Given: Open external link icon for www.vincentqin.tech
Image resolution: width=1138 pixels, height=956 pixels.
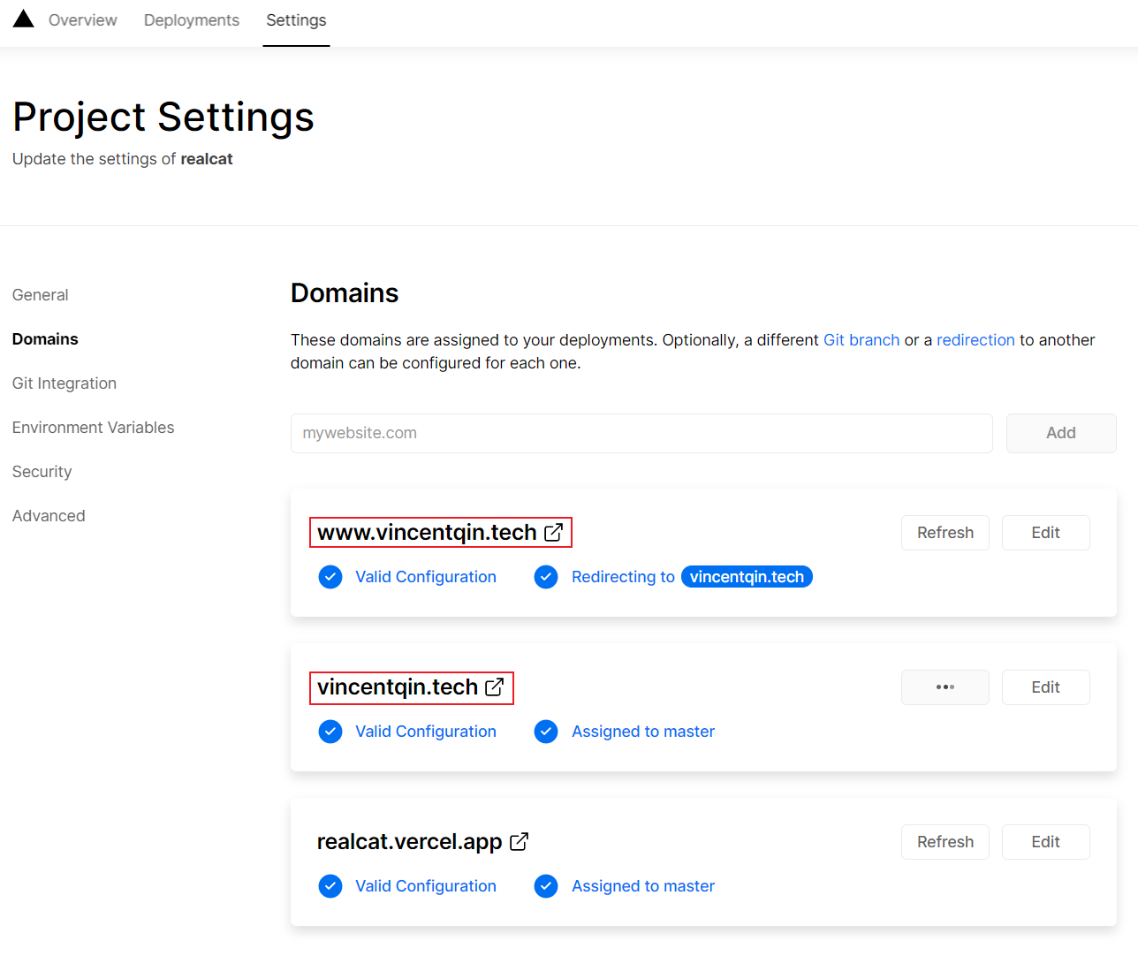Looking at the screenshot, I should pos(554,533).
